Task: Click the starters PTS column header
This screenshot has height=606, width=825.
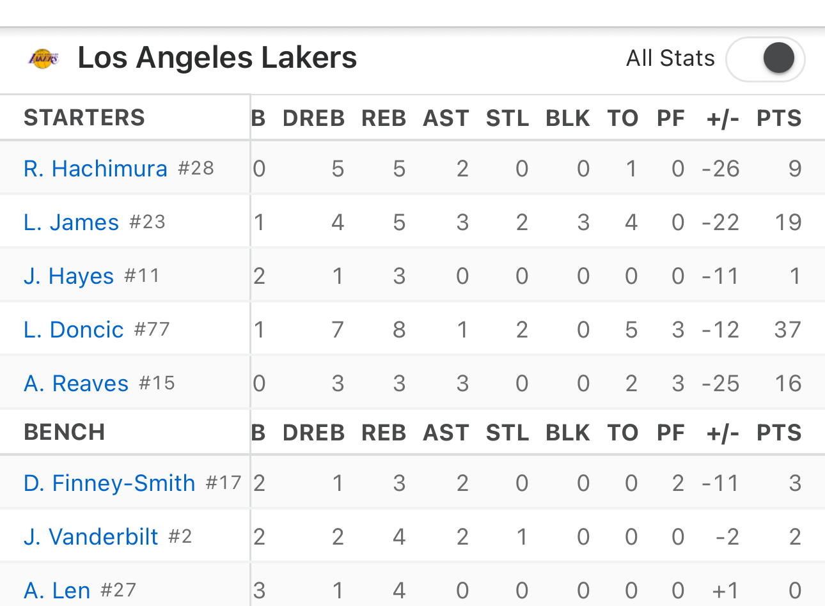Action: point(779,118)
